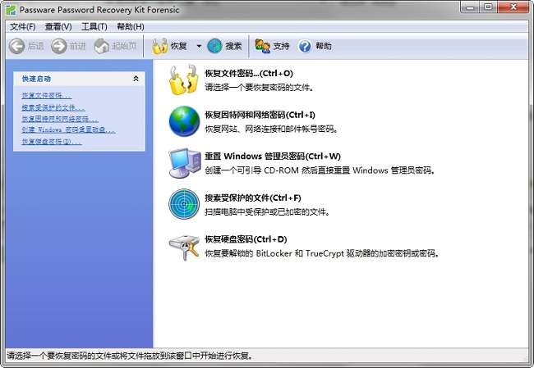Click sidebar link 恢复因特网和网络密码...
534x368 pixels.
(x=60, y=119)
